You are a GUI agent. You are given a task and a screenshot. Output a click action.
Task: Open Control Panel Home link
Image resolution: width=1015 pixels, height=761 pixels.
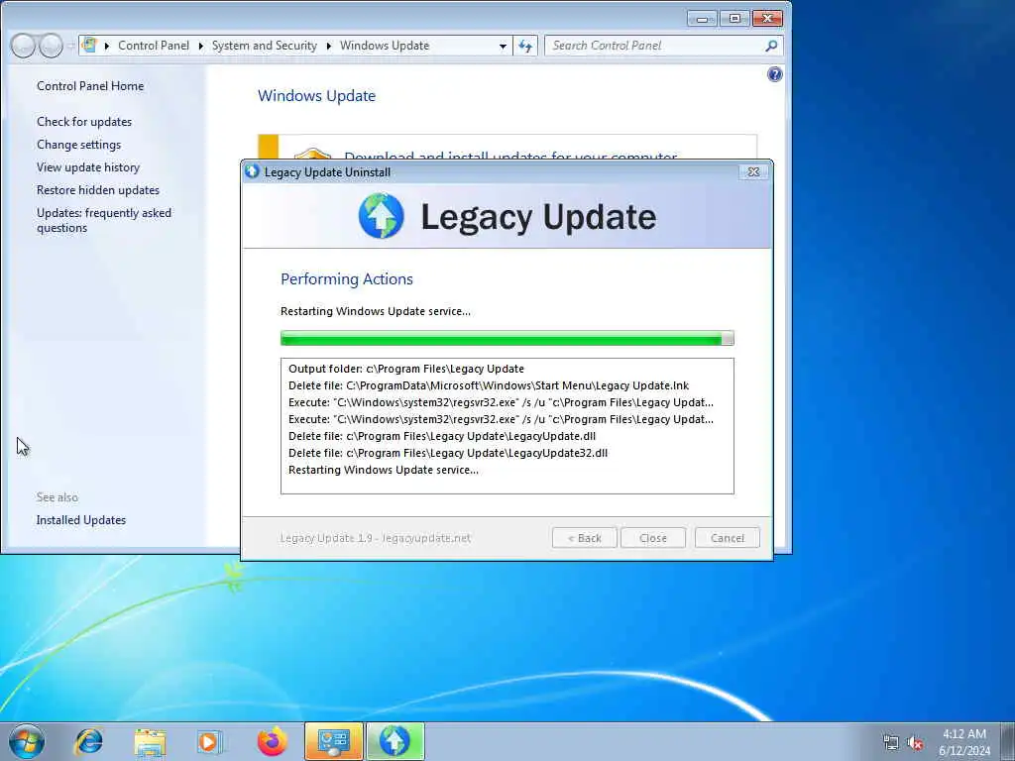[x=90, y=86]
